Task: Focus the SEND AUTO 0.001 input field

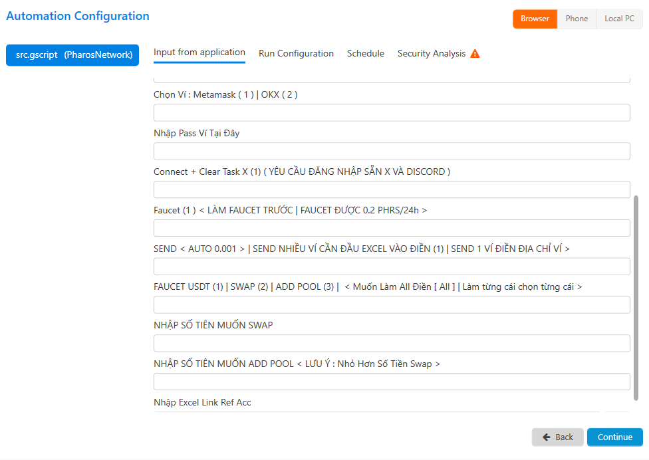Action: pyautogui.click(x=392, y=267)
